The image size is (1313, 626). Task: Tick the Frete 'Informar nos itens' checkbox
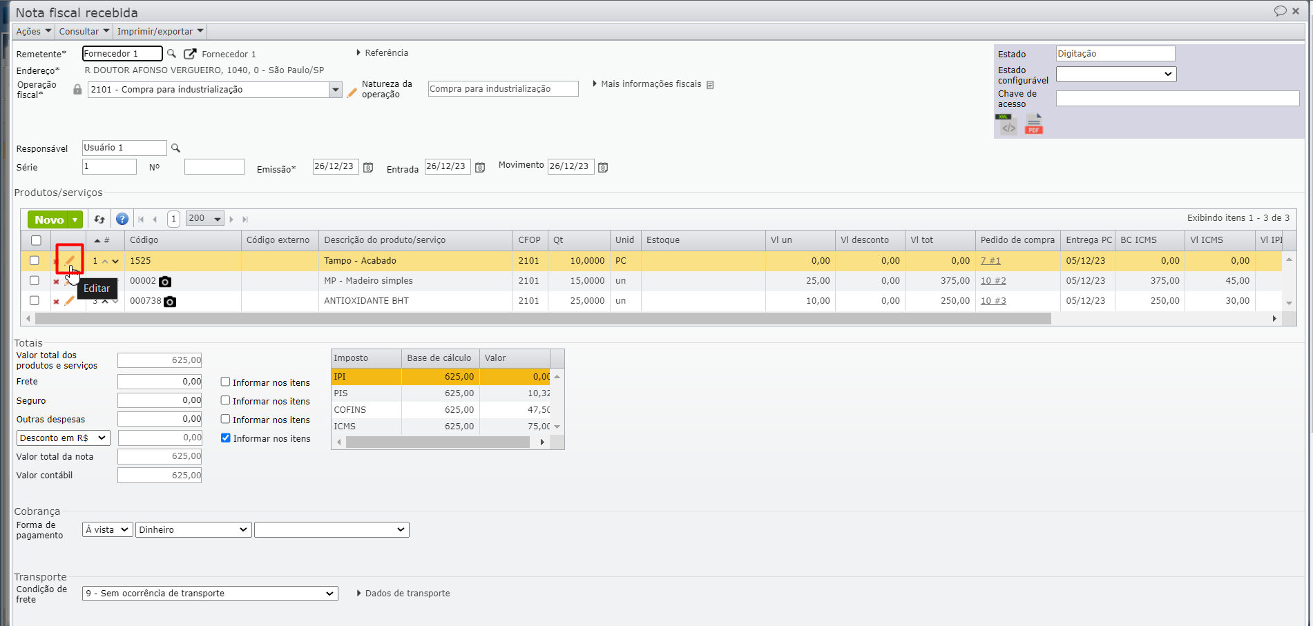(225, 382)
